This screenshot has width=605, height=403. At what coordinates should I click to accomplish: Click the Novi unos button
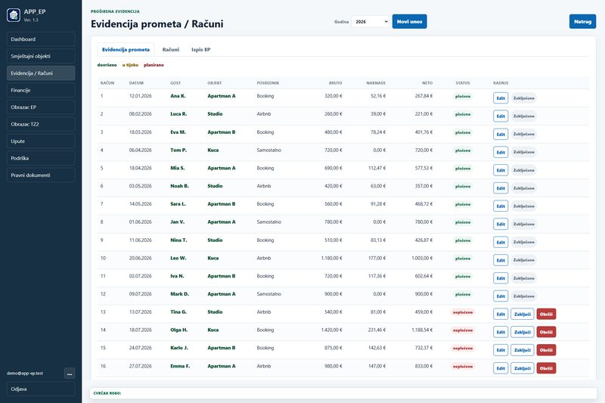[x=409, y=22]
